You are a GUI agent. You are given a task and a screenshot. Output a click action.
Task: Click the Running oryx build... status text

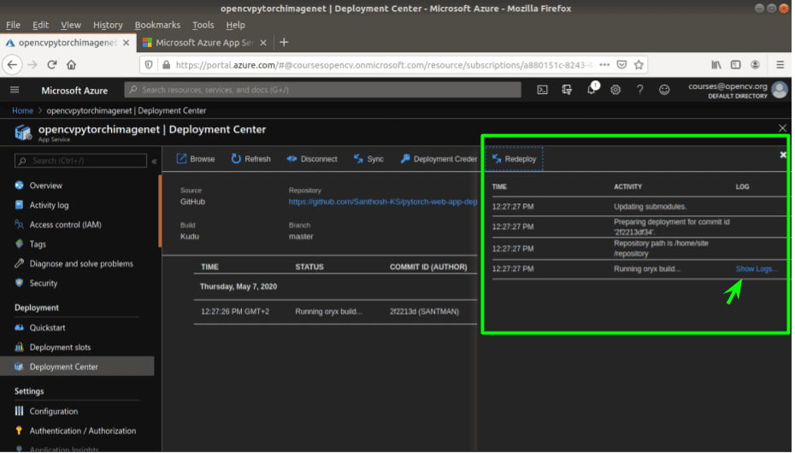[328, 312]
